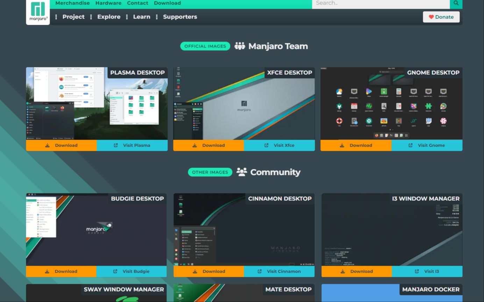484x302 pixels.
Task: Click the dots icon beside Learn
Action: [127, 17]
